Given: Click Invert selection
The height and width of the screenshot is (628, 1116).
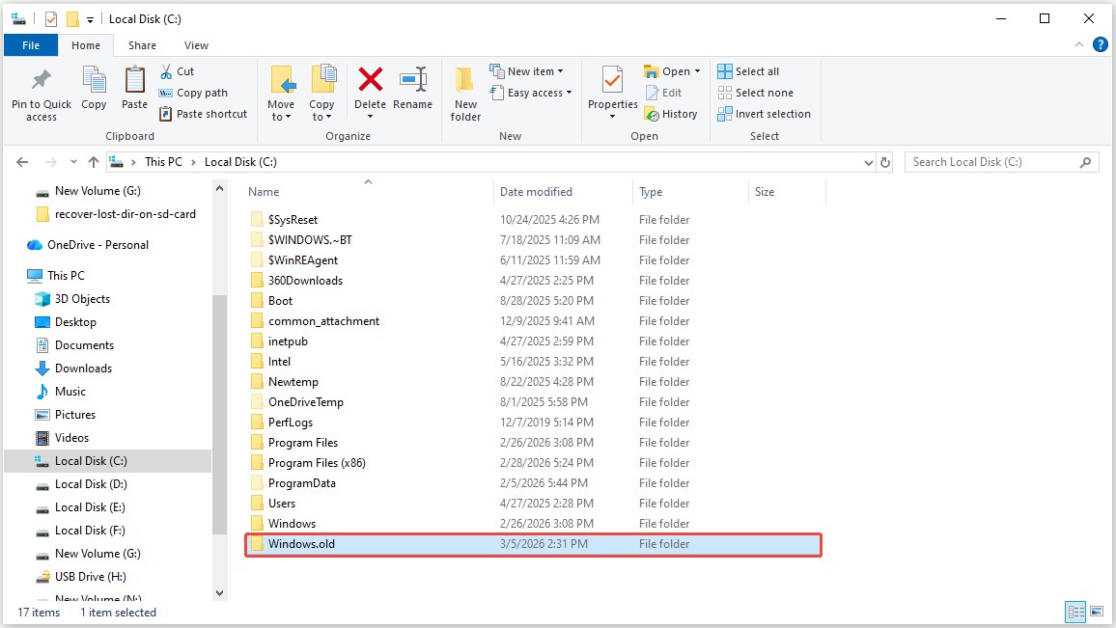Looking at the screenshot, I should tap(764, 114).
